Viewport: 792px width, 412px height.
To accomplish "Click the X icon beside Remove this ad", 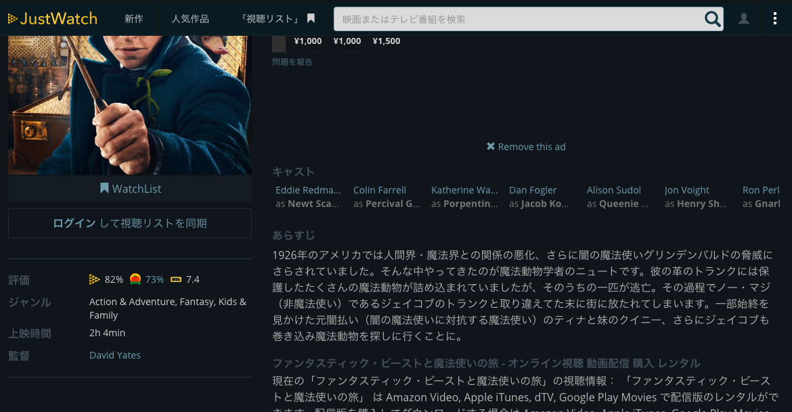I will (x=491, y=146).
